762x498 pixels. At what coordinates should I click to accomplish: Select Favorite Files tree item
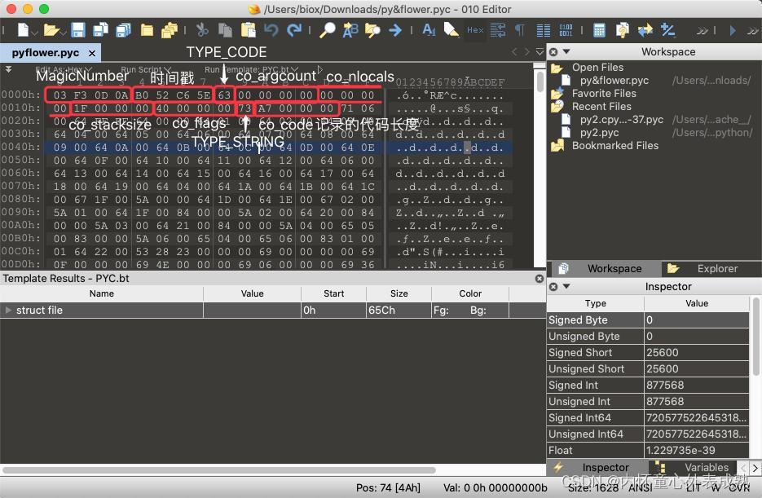604,93
